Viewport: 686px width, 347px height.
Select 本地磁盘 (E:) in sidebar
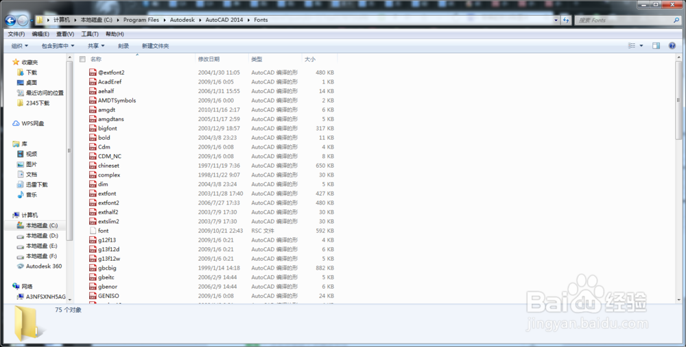click(x=37, y=246)
